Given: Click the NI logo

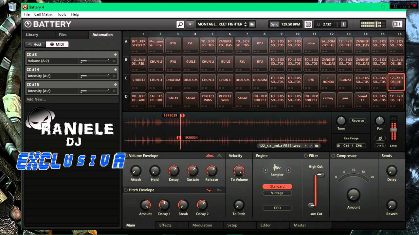Looking at the screenshot, I should click(x=397, y=24).
